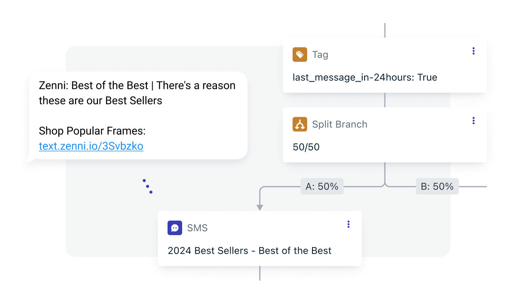Select the Tag node header text
This screenshot has width=516, height=303.
[x=321, y=55]
